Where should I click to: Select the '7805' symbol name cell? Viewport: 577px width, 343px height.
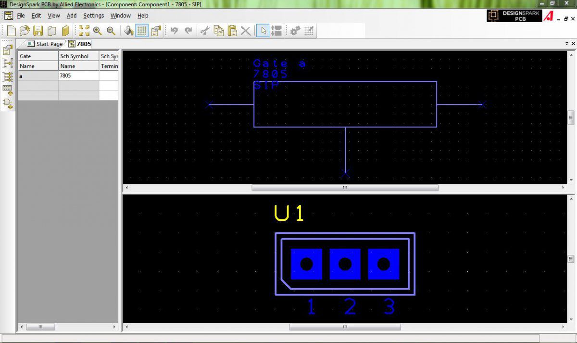pyautogui.click(x=78, y=76)
